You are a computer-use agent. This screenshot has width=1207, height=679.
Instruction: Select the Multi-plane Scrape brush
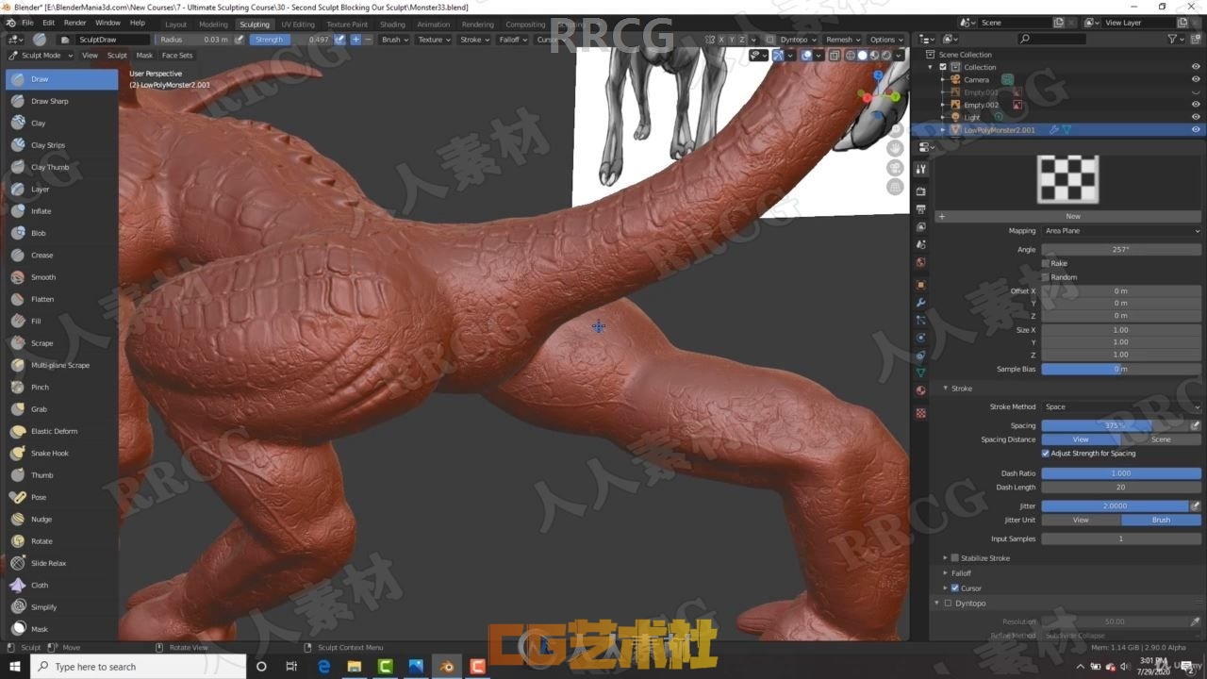coord(61,365)
